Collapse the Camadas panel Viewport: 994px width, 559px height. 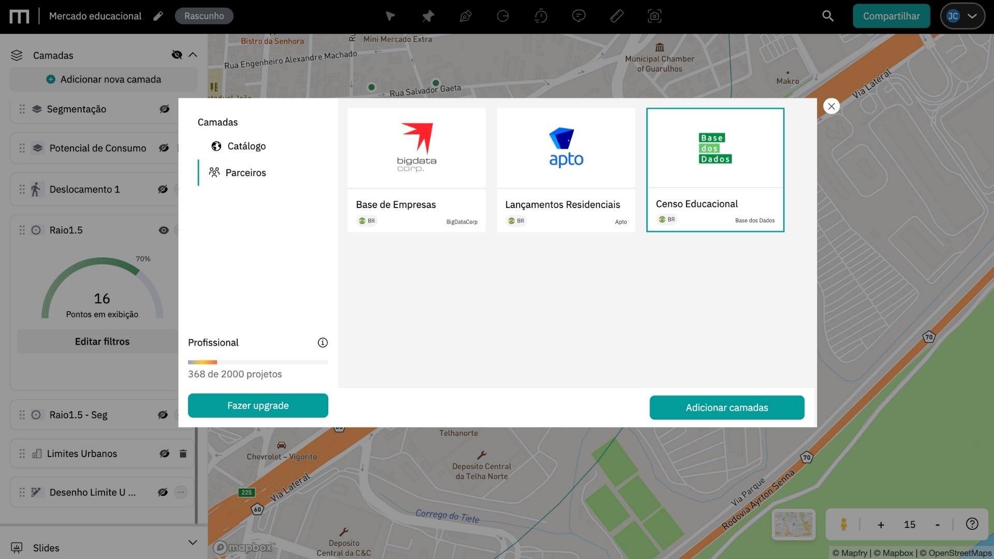193,54
